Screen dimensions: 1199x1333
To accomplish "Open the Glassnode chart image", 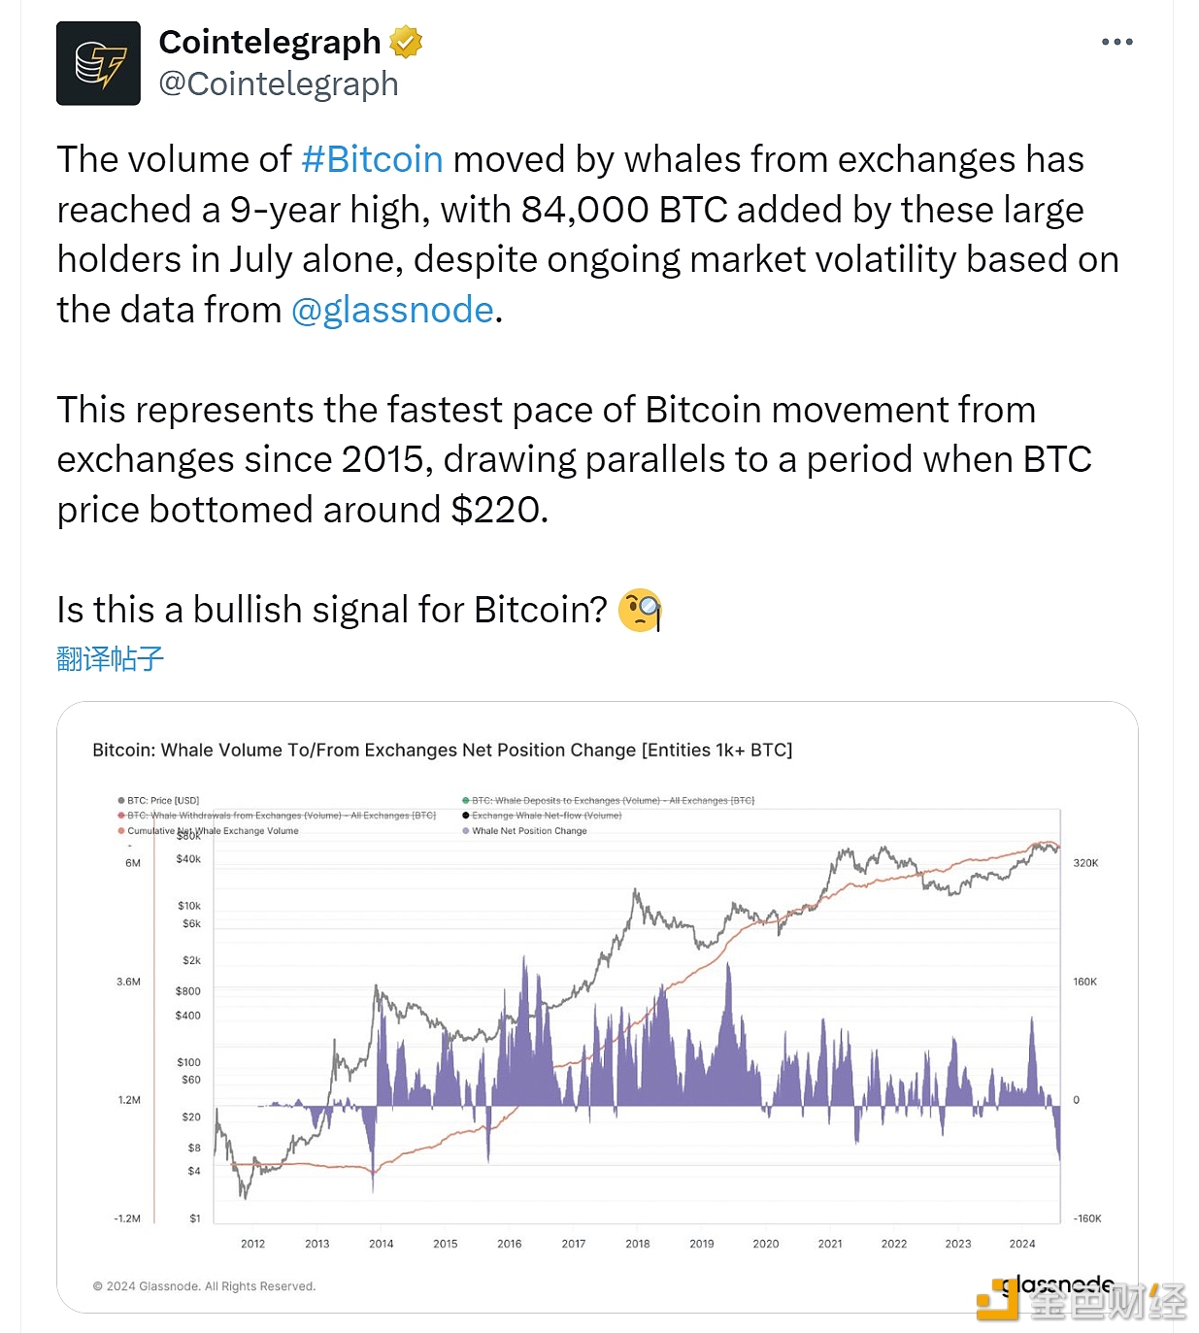I will point(597,1007).
